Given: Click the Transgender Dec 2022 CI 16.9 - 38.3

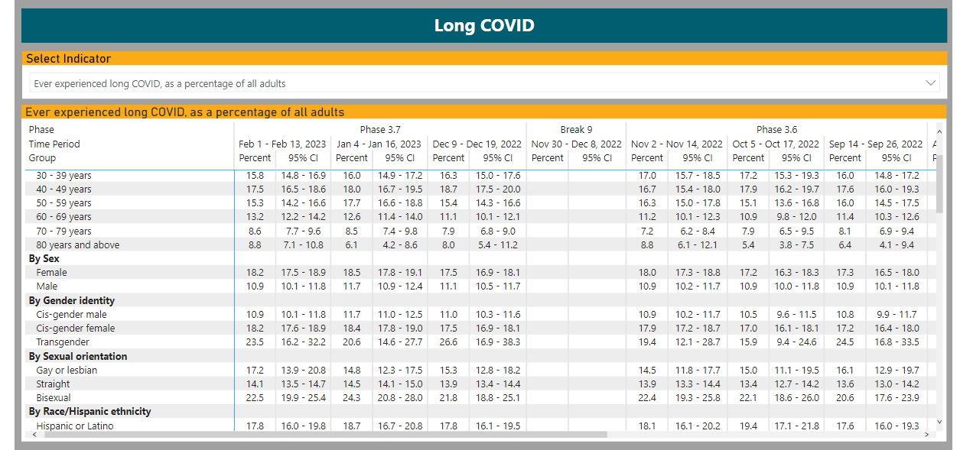Looking at the screenshot, I should (x=497, y=342).
